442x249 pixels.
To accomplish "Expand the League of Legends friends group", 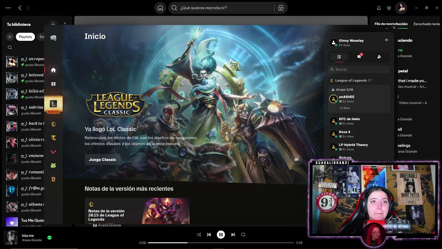I will pyautogui.click(x=351, y=81).
